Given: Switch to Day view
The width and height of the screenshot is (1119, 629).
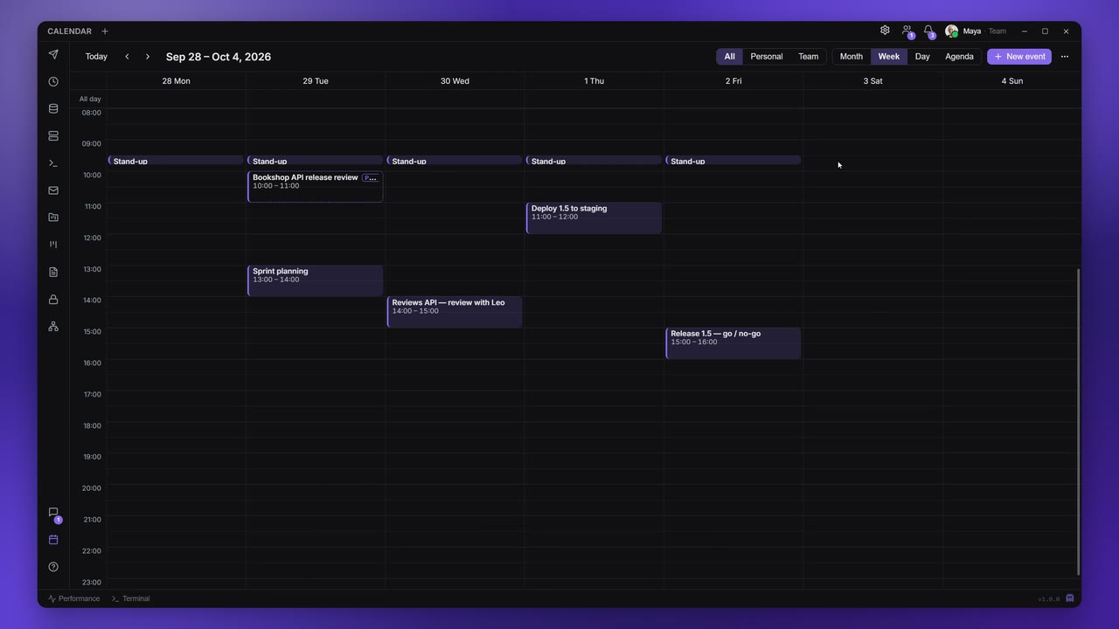Looking at the screenshot, I should point(922,57).
